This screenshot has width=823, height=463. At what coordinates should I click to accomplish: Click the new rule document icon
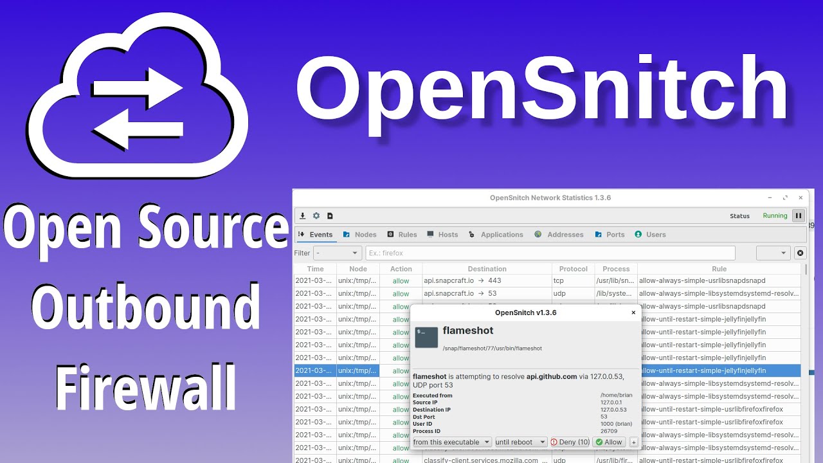coord(330,216)
